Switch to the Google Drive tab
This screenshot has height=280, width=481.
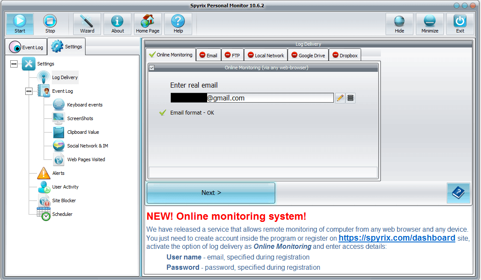point(308,55)
